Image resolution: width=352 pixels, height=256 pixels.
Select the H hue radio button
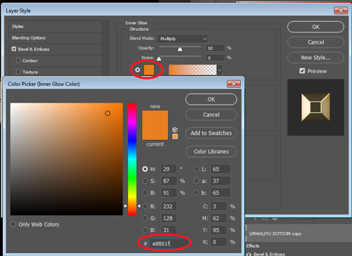(x=145, y=169)
